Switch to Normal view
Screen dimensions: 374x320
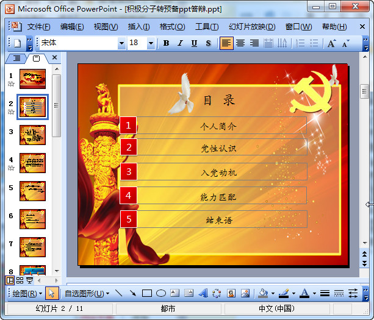(10, 280)
